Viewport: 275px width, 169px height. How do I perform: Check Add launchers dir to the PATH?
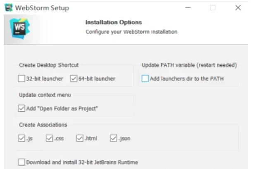click(x=145, y=79)
